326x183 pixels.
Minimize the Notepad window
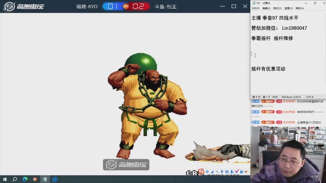tap(306, 3)
